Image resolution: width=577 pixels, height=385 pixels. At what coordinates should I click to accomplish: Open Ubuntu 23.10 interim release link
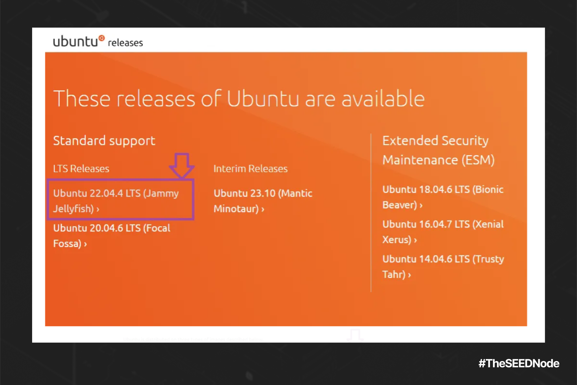tap(263, 201)
